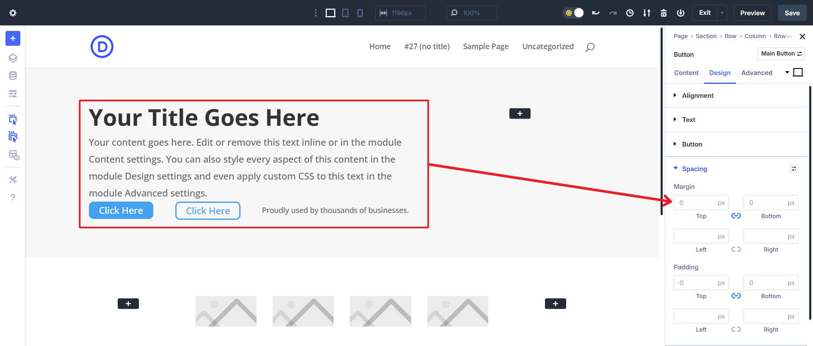This screenshot has height=346, width=813.
Task: Open the Uncategorized menu link
Action: click(x=548, y=47)
